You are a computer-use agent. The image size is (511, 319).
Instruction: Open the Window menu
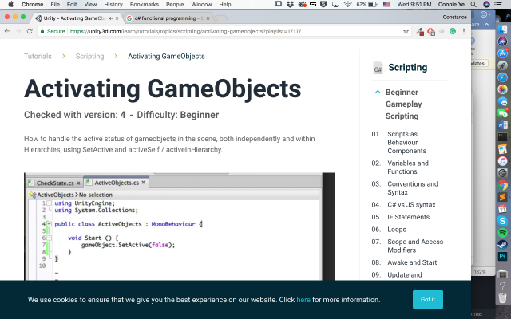point(201,4)
